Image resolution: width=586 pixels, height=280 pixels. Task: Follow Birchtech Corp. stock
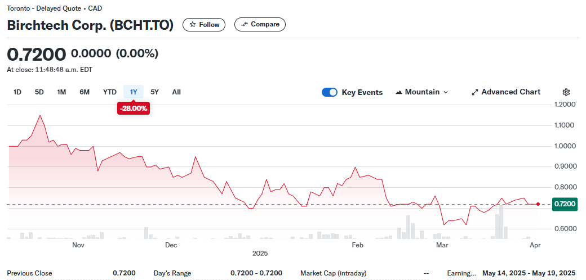point(204,25)
